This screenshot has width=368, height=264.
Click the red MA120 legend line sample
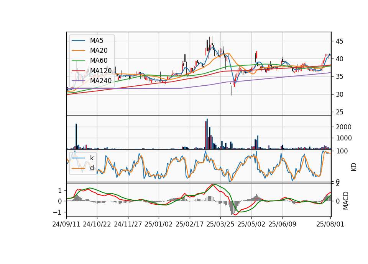[78, 71]
